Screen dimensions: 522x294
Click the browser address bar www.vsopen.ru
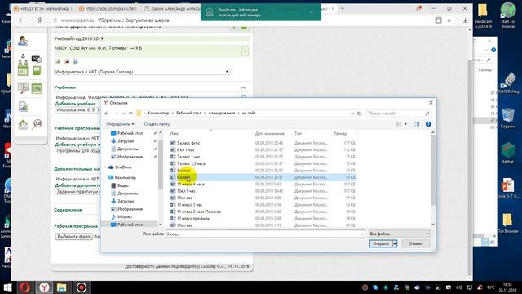click(x=77, y=20)
